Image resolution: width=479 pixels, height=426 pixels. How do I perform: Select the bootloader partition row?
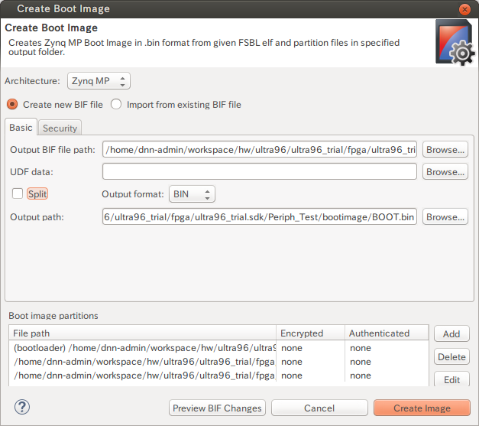coord(218,348)
